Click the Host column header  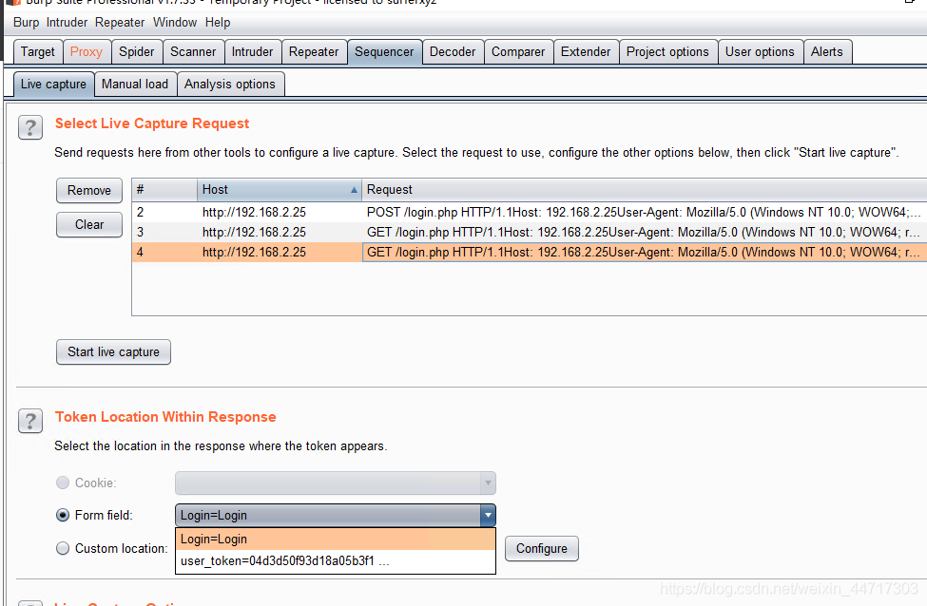click(279, 190)
